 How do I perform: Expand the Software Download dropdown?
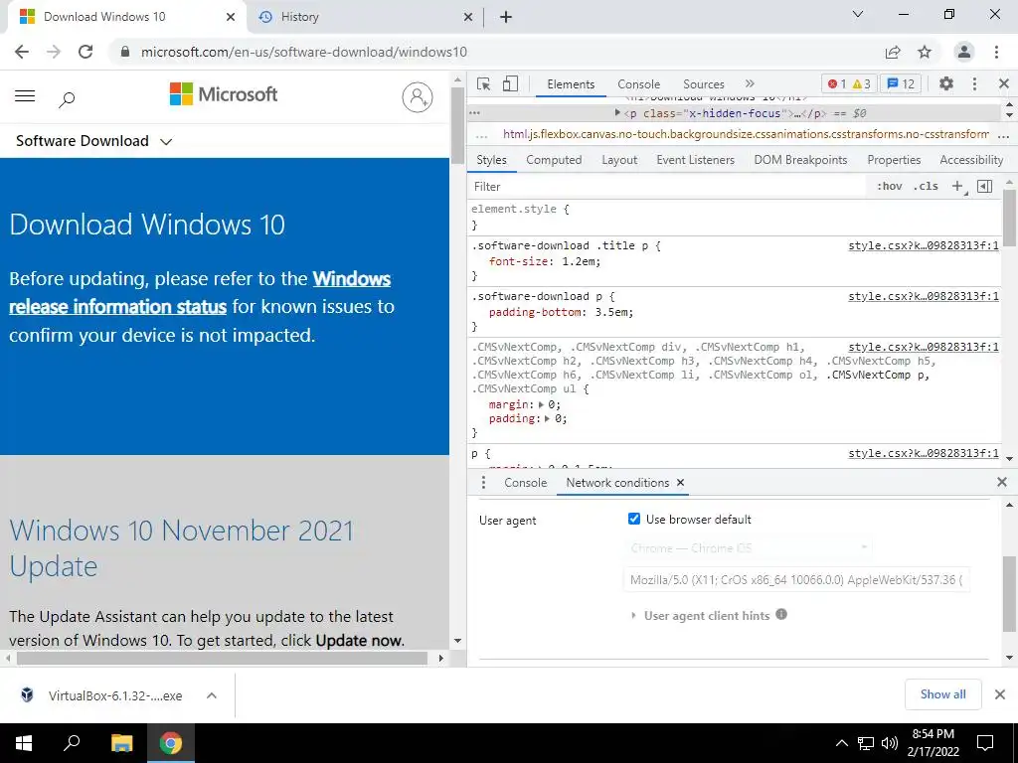(x=166, y=141)
